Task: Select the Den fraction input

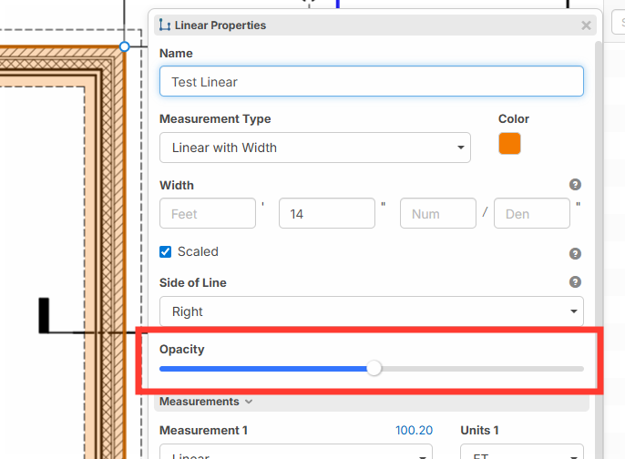Action: pos(531,214)
